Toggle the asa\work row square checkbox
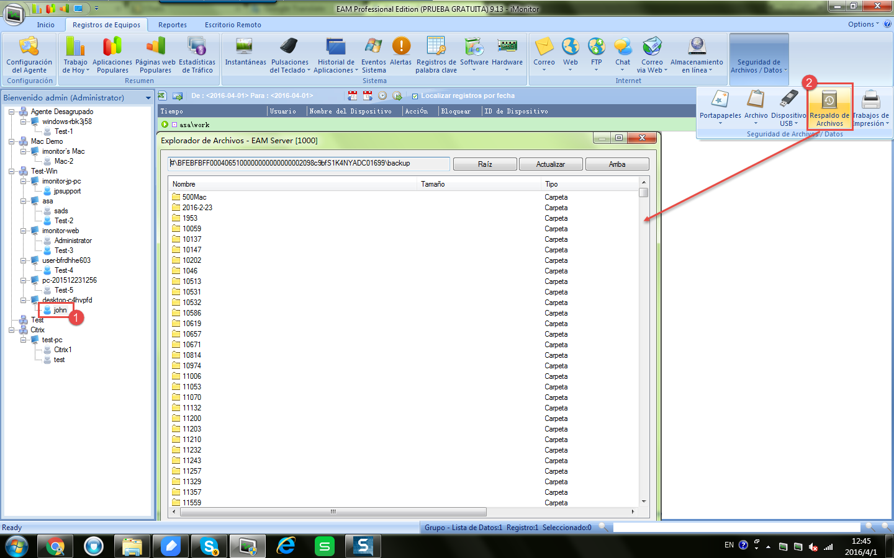894x558 pixels. tap(174, 125)
